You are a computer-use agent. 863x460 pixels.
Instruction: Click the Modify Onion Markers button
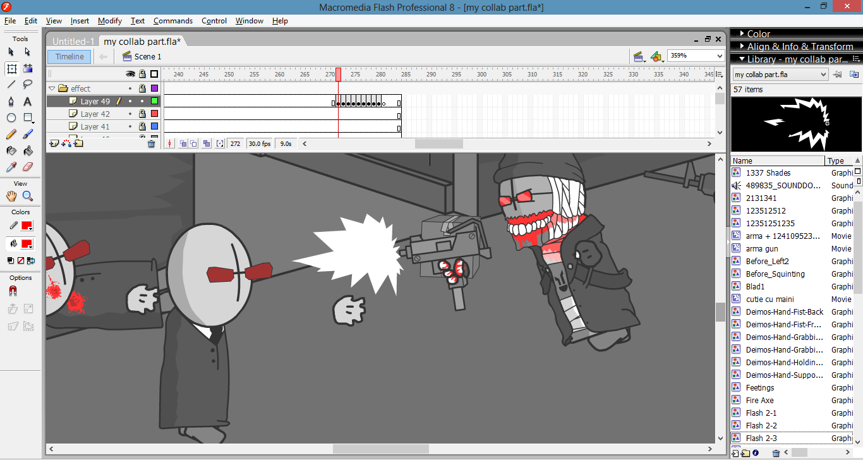219,143
